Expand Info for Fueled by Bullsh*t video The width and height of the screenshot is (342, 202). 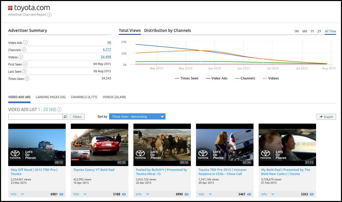pos(142,194)
